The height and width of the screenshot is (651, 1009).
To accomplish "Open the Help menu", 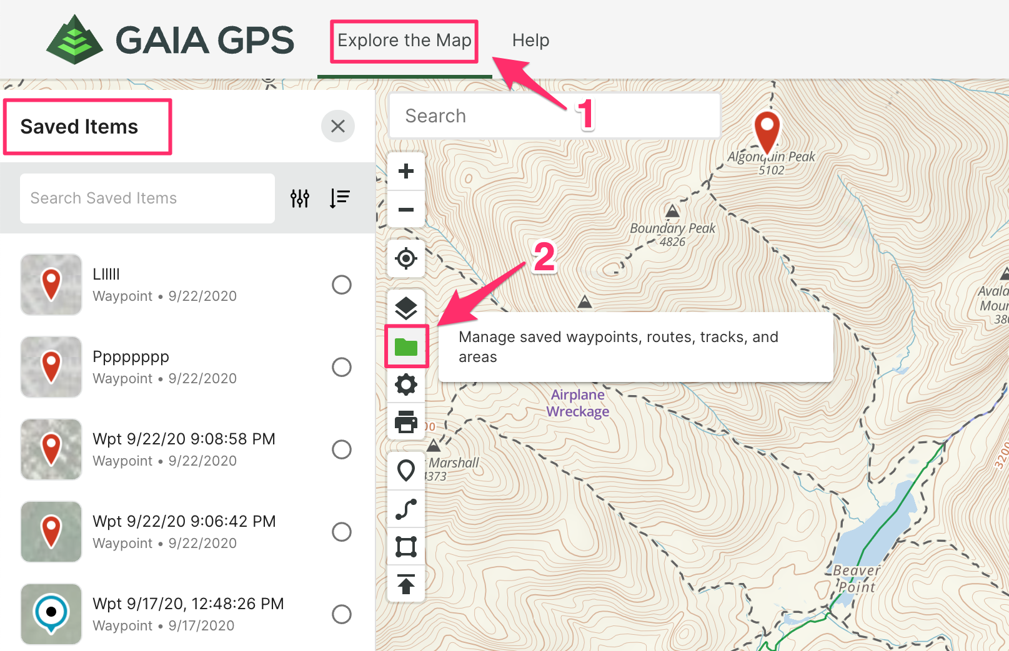I will pos(530,41).
